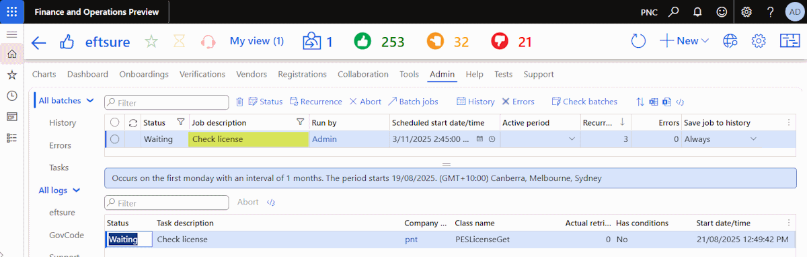Open the time picker clock for start time
The width and height of the screenshot is (807, 257).
492,139
